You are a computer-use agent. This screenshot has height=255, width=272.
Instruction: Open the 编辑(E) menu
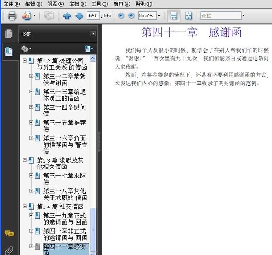point(34,4)
